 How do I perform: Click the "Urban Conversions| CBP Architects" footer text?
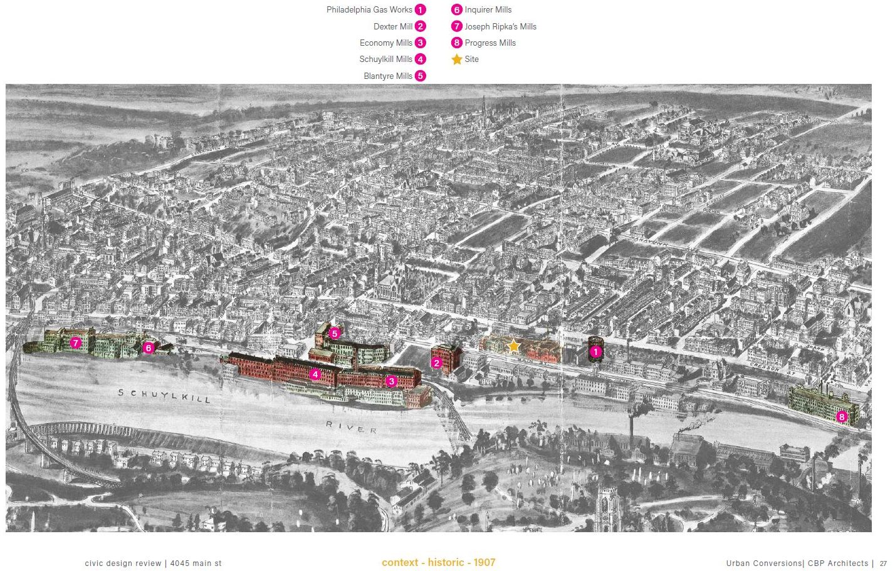point(797,563)
